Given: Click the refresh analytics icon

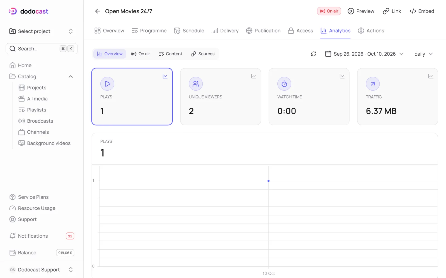Looking at the screenshot, I should pos(314,54).
